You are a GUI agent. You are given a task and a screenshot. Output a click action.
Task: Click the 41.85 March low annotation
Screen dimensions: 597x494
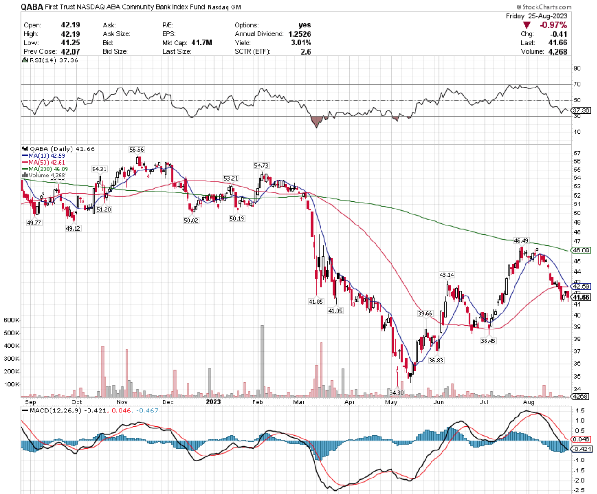click(316, 302)
